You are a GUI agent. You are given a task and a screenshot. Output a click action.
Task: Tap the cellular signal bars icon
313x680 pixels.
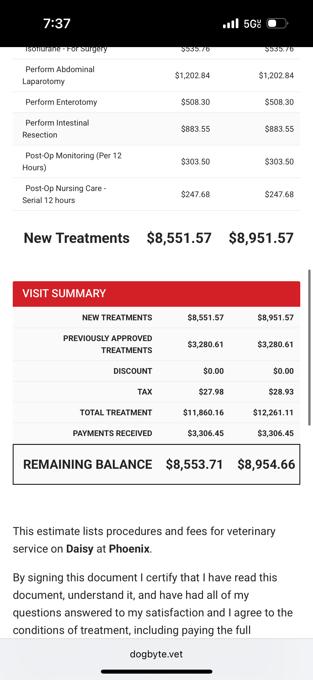point(231,23)
